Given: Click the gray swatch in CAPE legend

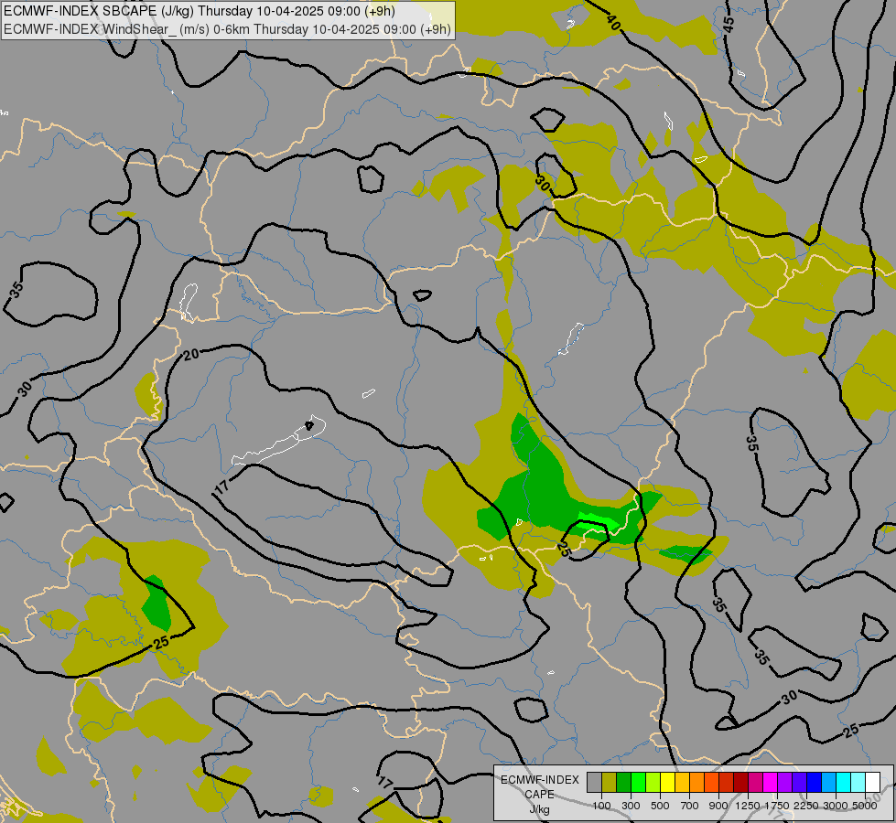Looking at the screenshot, I should [594, 783].
